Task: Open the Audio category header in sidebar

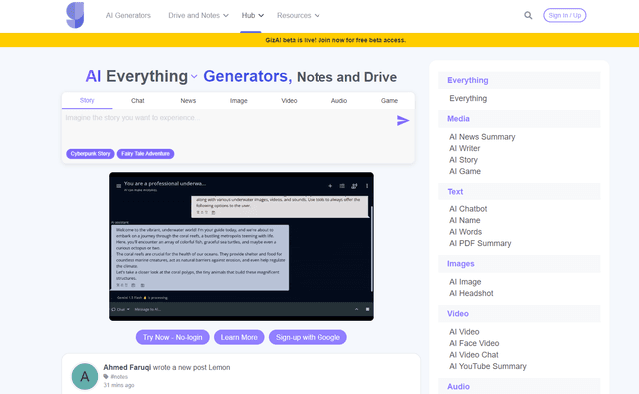Action: click(x=519, y=387)
